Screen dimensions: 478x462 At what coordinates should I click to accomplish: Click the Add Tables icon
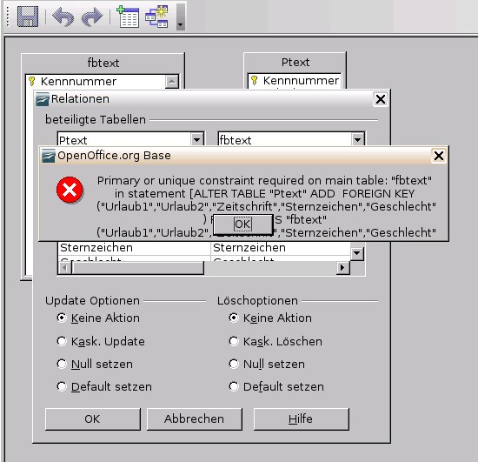coord(128,17)
